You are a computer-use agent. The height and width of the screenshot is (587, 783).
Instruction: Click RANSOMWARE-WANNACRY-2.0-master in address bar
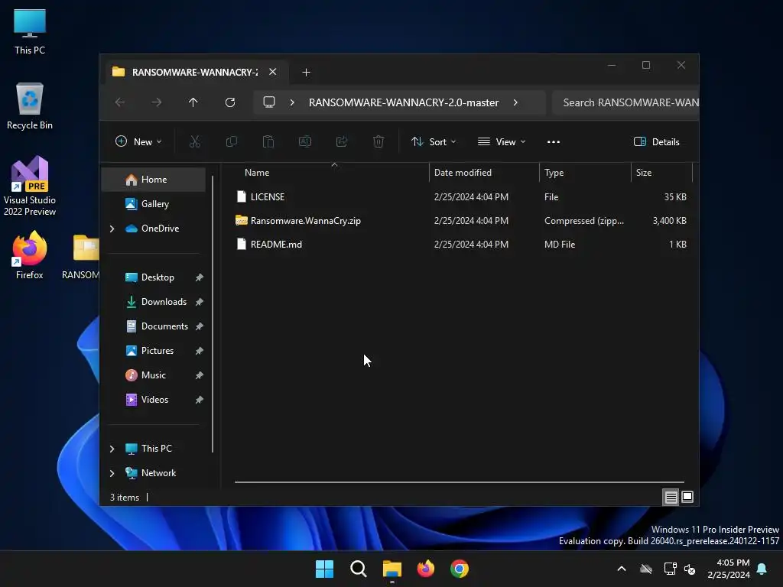click(x=404, y=102)
